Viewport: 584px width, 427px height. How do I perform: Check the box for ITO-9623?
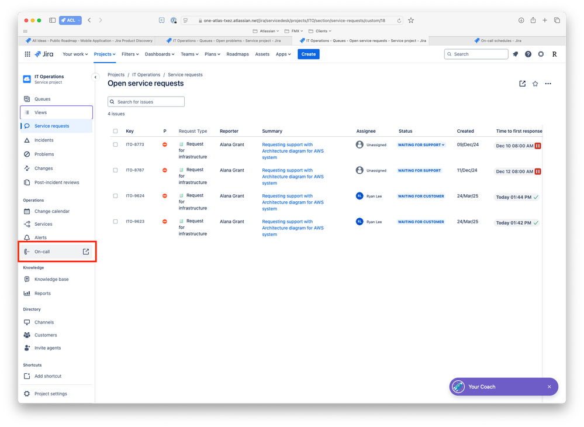point(115,222)
